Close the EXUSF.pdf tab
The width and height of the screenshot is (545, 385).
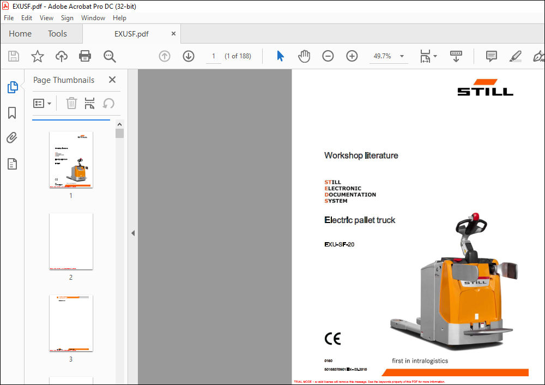pos(173,33)
